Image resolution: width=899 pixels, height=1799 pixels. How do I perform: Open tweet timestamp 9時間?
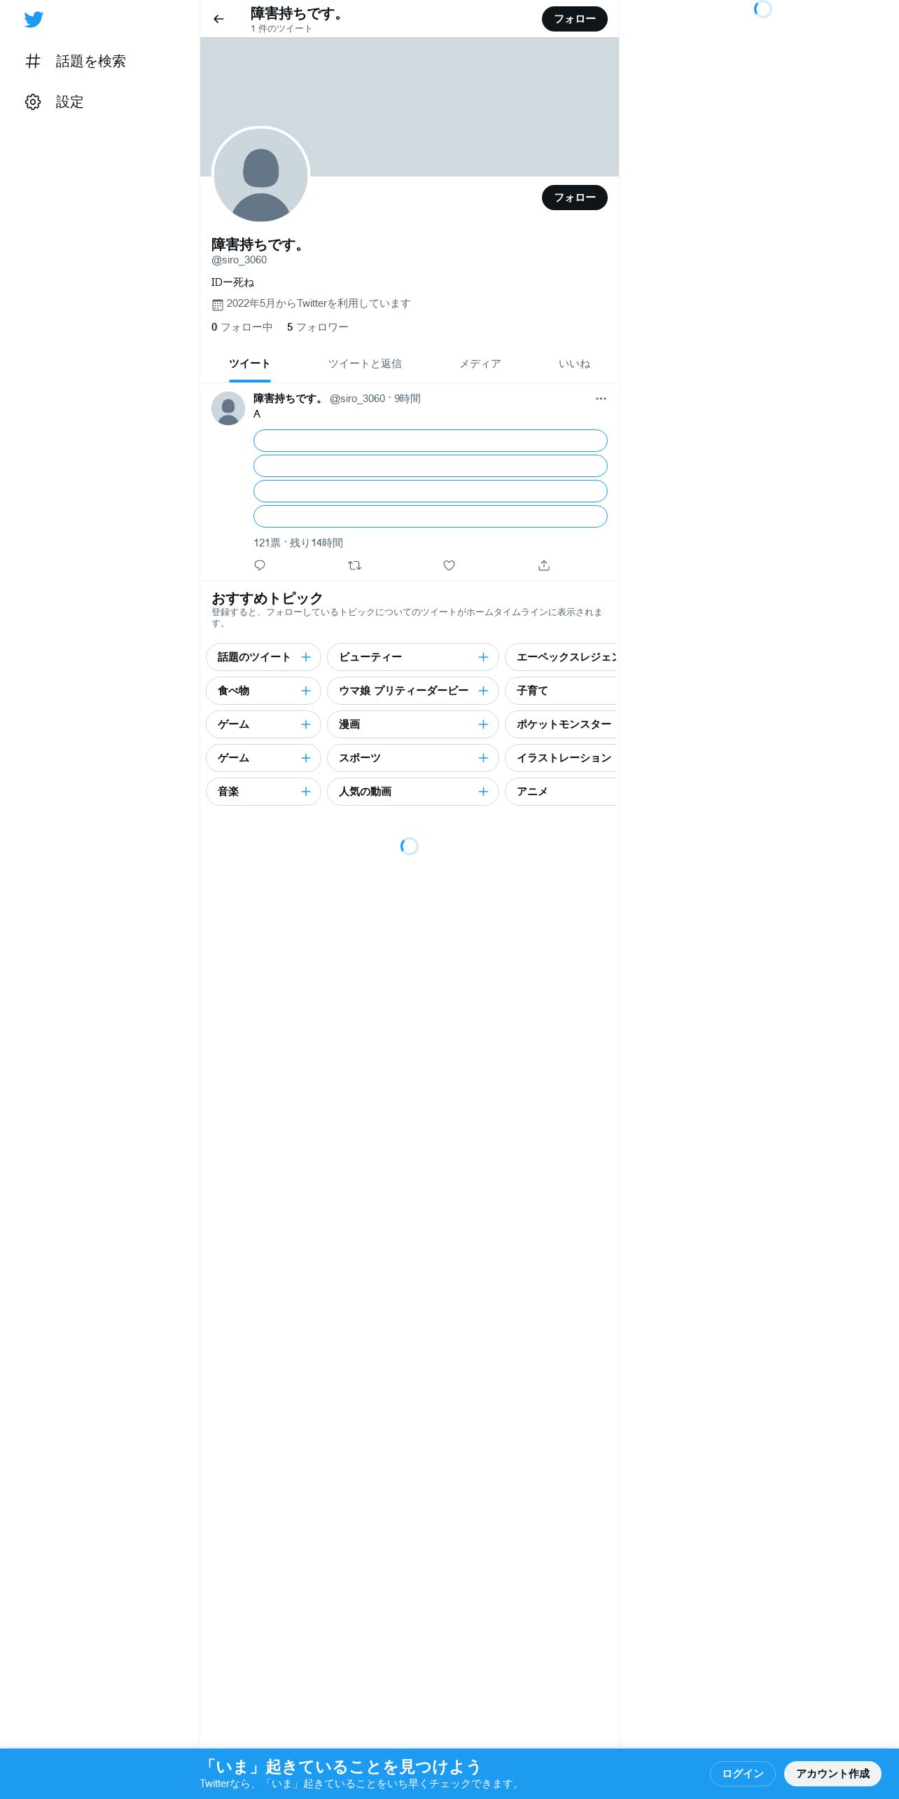tap(407, 399)
